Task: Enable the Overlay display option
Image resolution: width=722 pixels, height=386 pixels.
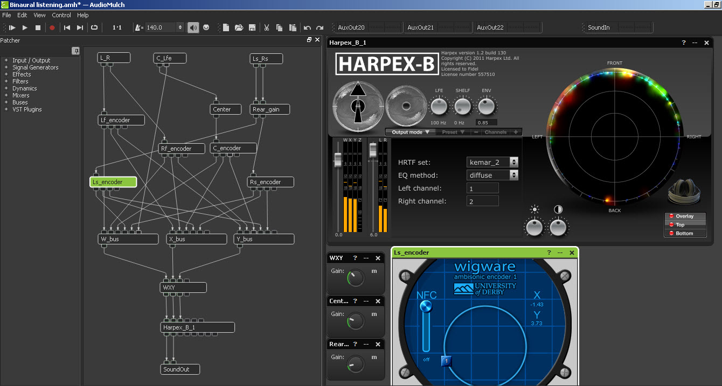Action: pos(684,216)
